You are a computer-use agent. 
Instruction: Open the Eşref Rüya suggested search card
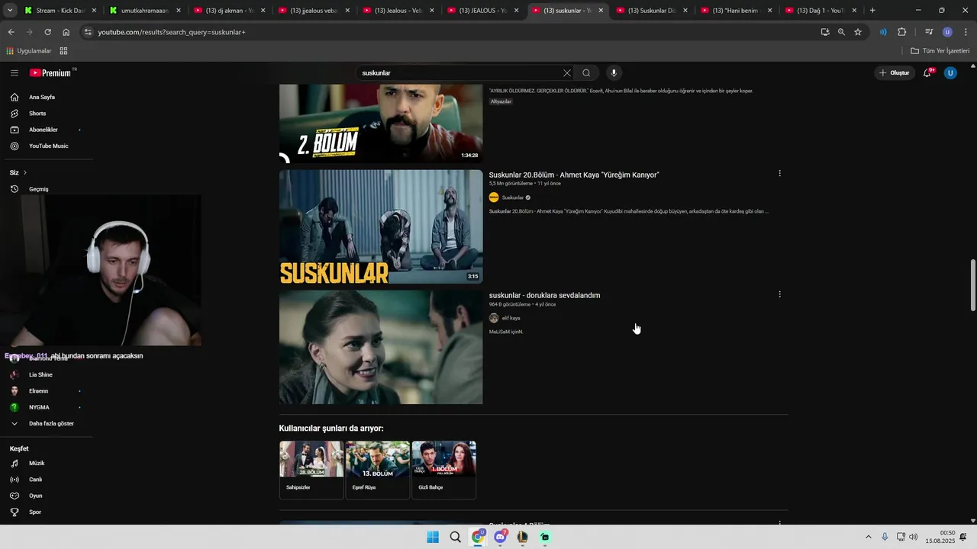point(377,470)
